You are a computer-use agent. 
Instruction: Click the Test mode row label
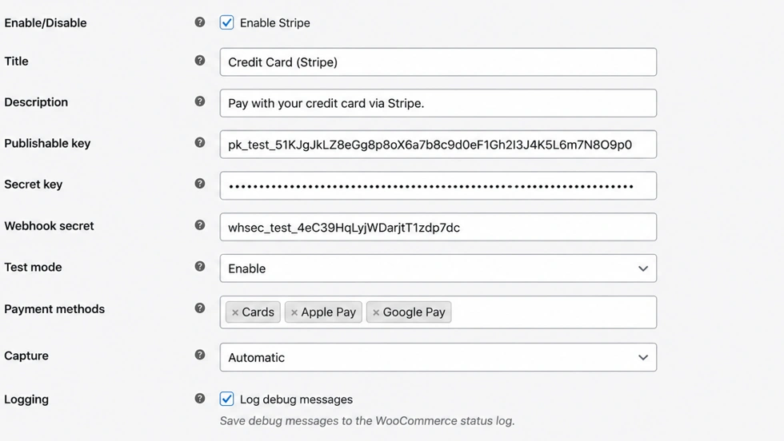33,267
